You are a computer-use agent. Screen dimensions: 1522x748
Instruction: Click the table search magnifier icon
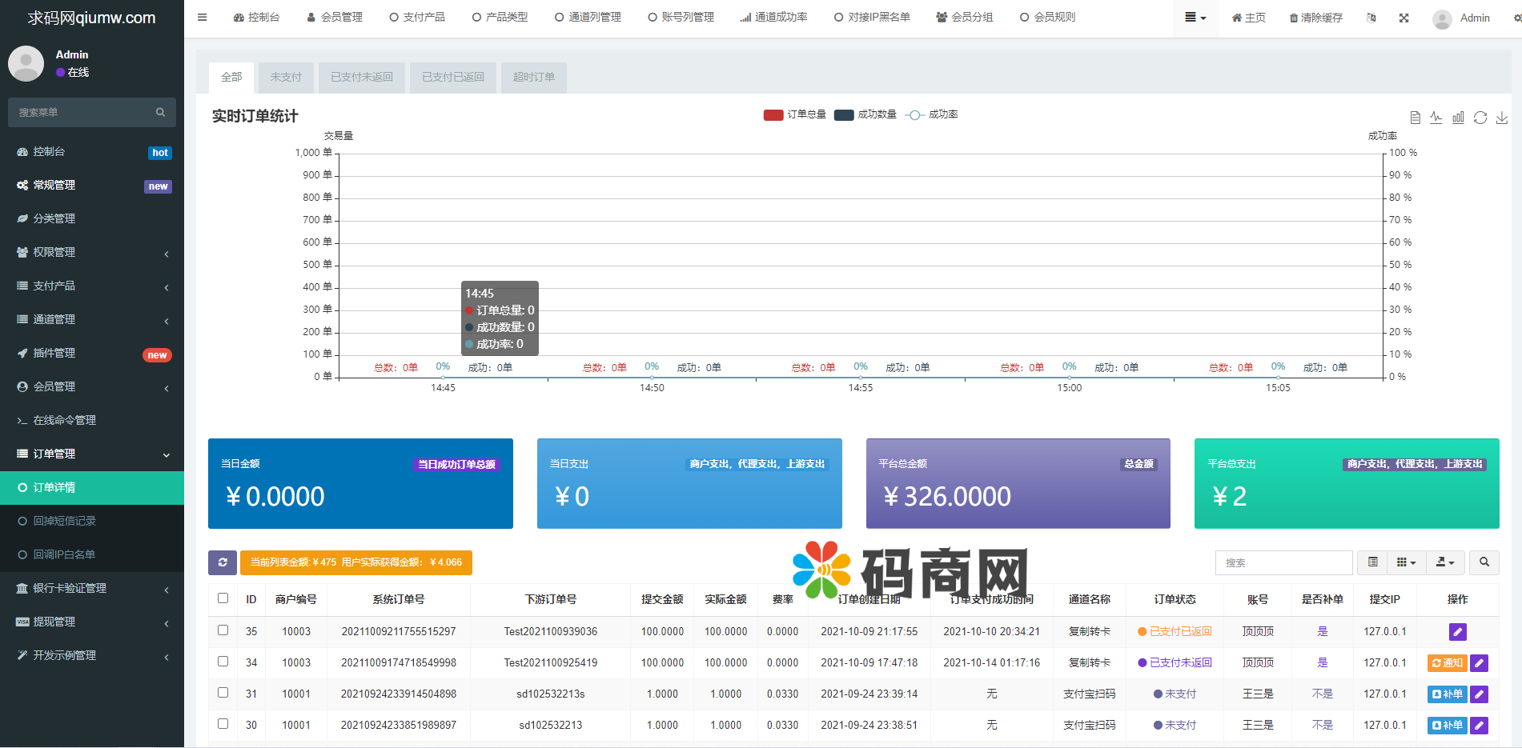click(1484, 562)
